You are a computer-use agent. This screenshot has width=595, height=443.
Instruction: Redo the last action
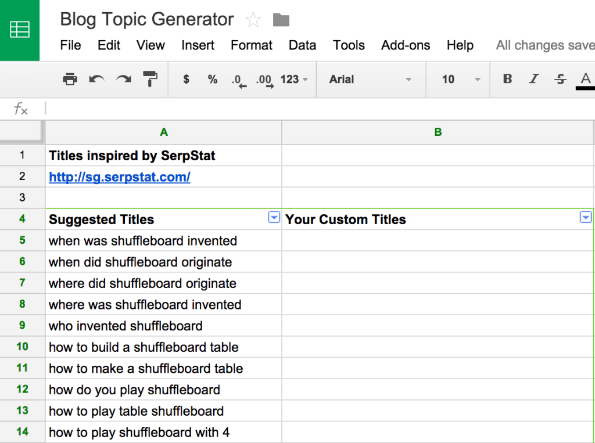[x=124, y=80]
